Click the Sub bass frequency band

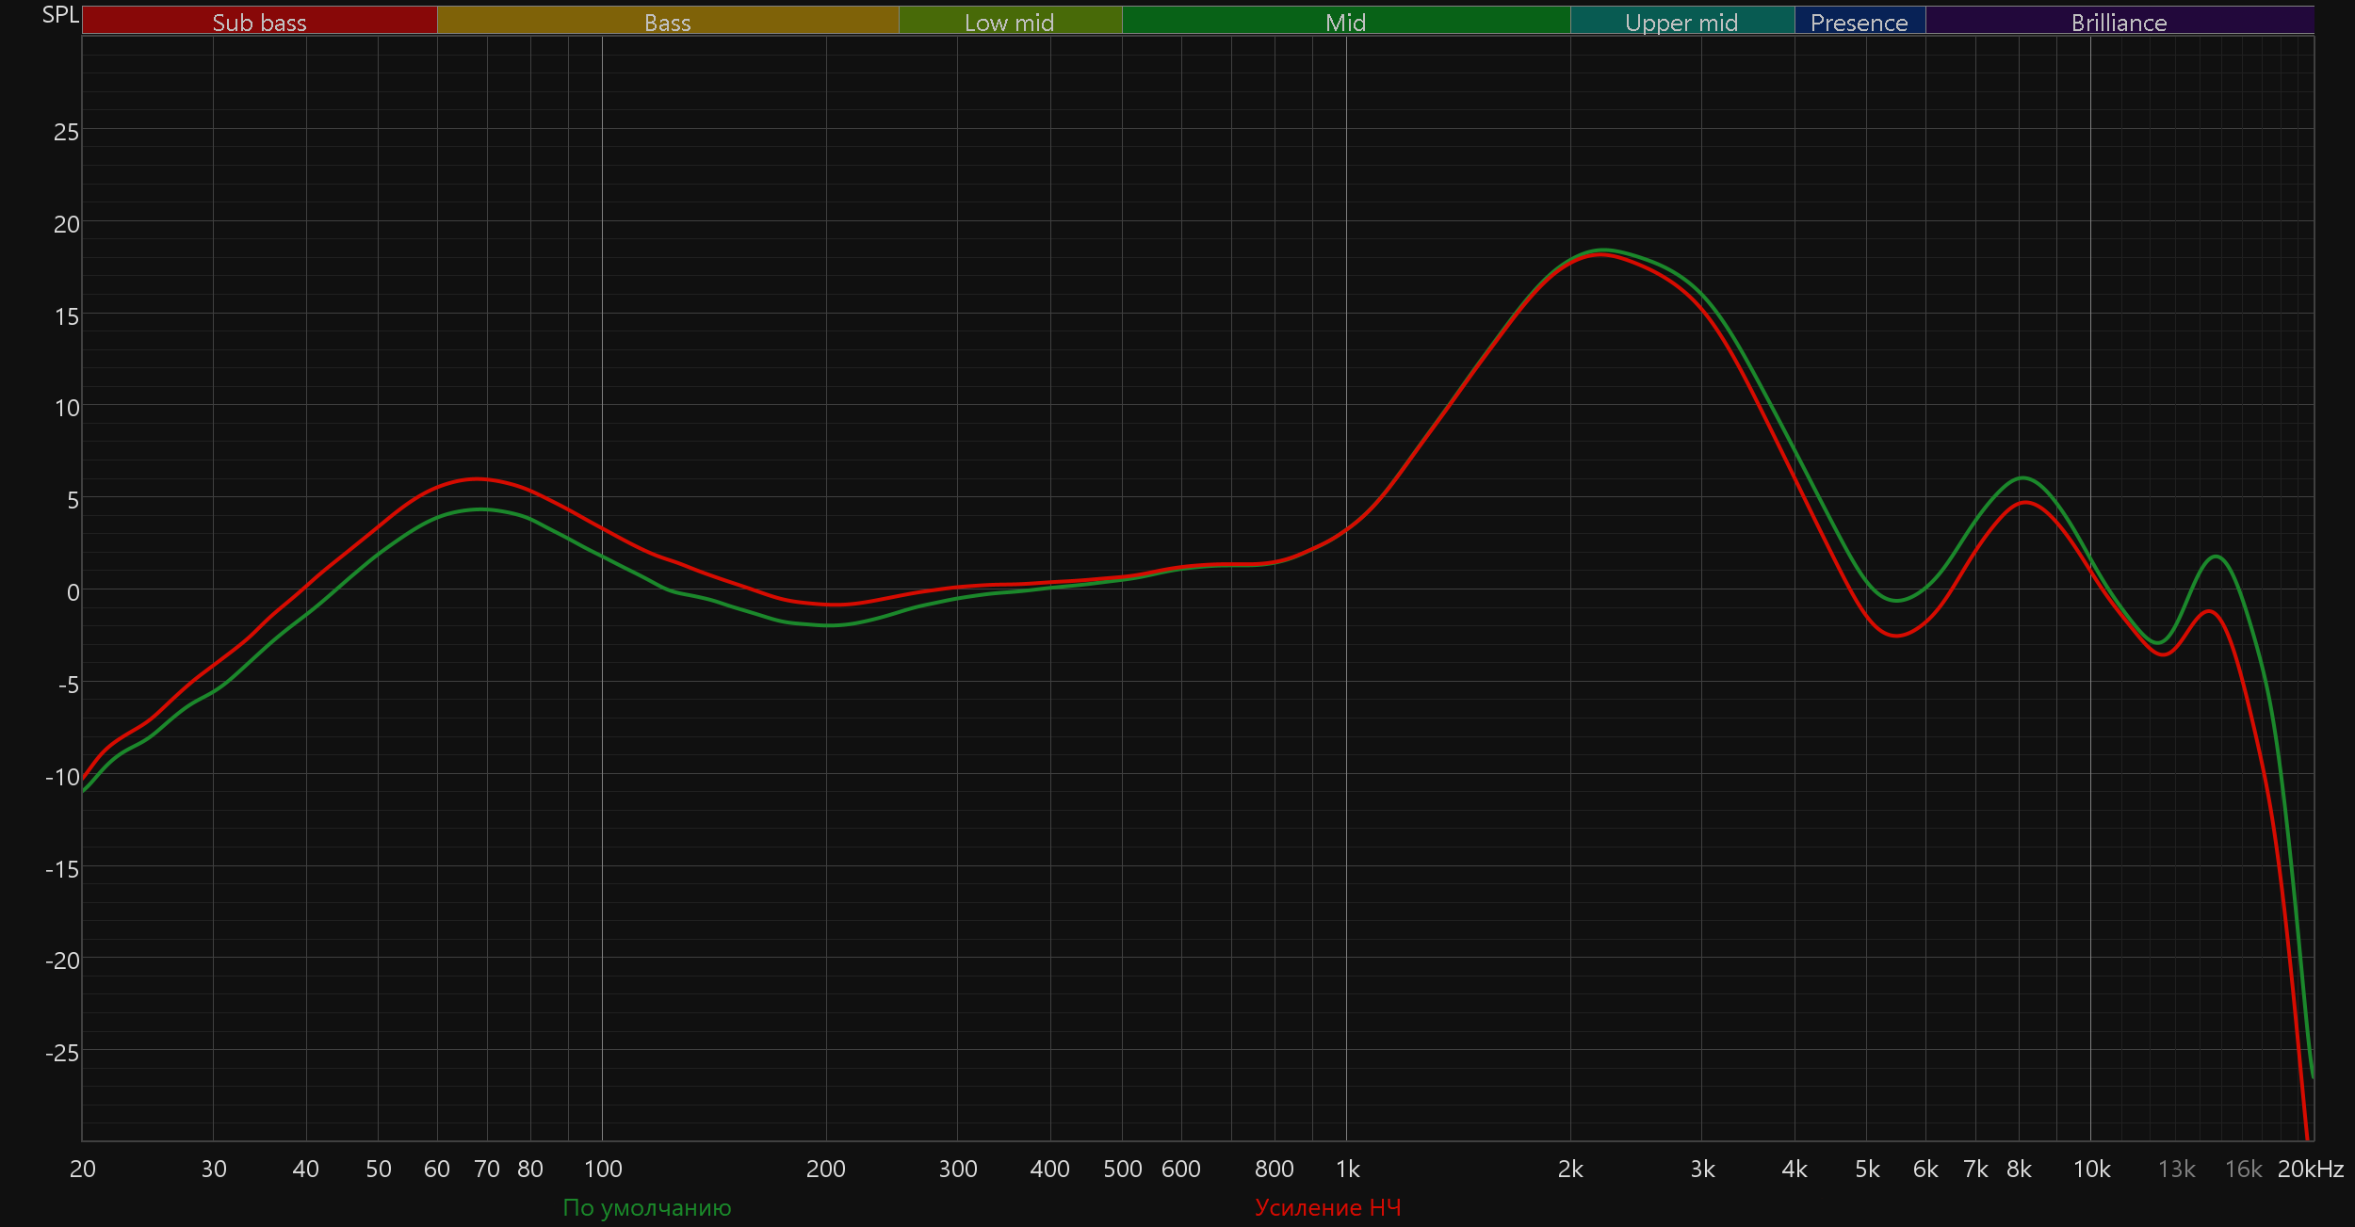(259, 22)
